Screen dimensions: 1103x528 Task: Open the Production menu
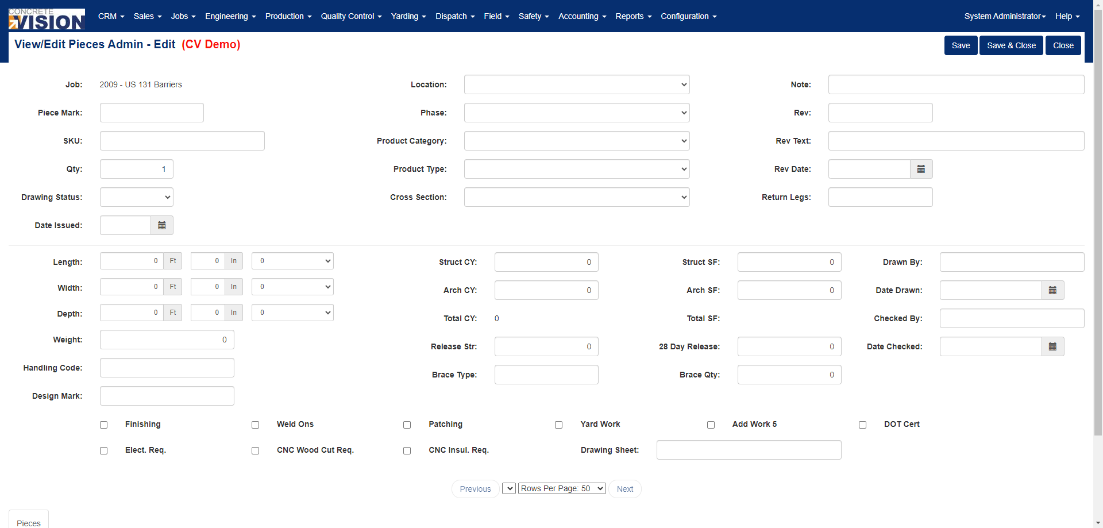(x=288, y=16)
